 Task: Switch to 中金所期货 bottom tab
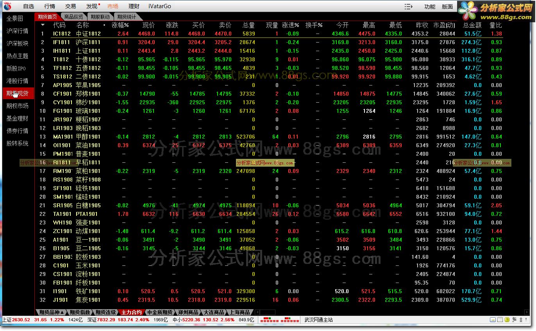pos(160,312)
